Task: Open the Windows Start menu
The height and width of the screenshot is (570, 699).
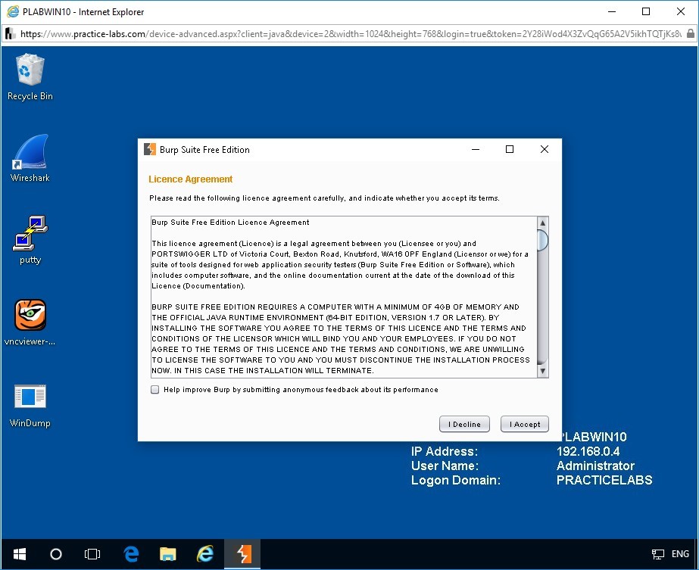Action: click(19, 554)
